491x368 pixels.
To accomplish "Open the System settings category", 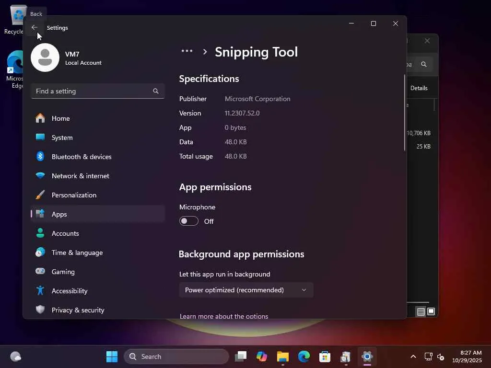I will 98,138.
